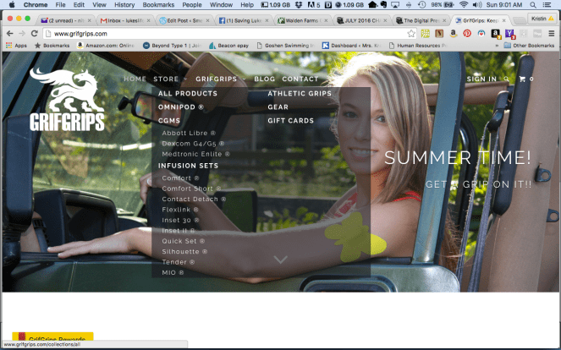
Task: Select Gift Cards menu entry
Action: [290, 121]
